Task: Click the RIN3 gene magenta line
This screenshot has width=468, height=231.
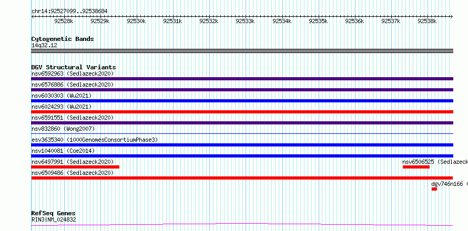Action: pyautogui.click(x=242, y=225)
